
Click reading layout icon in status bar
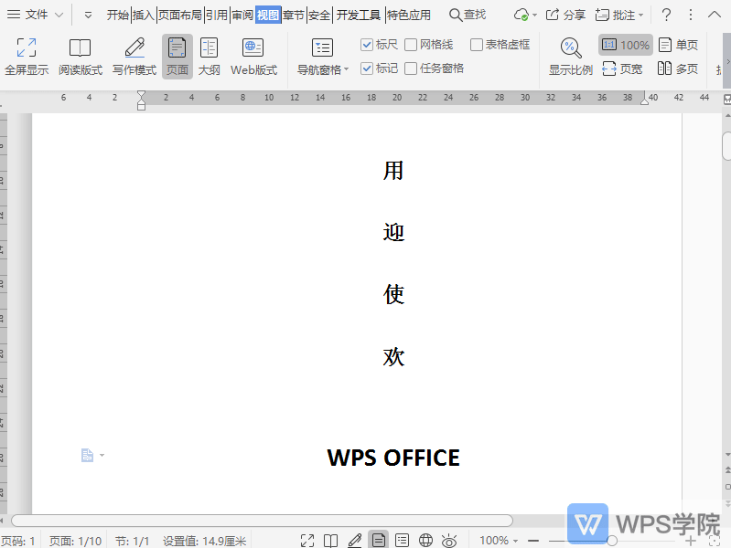(x=330, y=541)
